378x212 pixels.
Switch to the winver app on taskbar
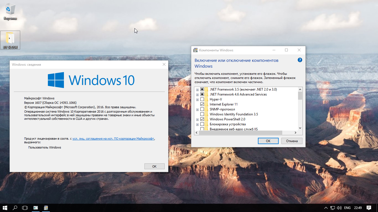(x=36, y=208)
